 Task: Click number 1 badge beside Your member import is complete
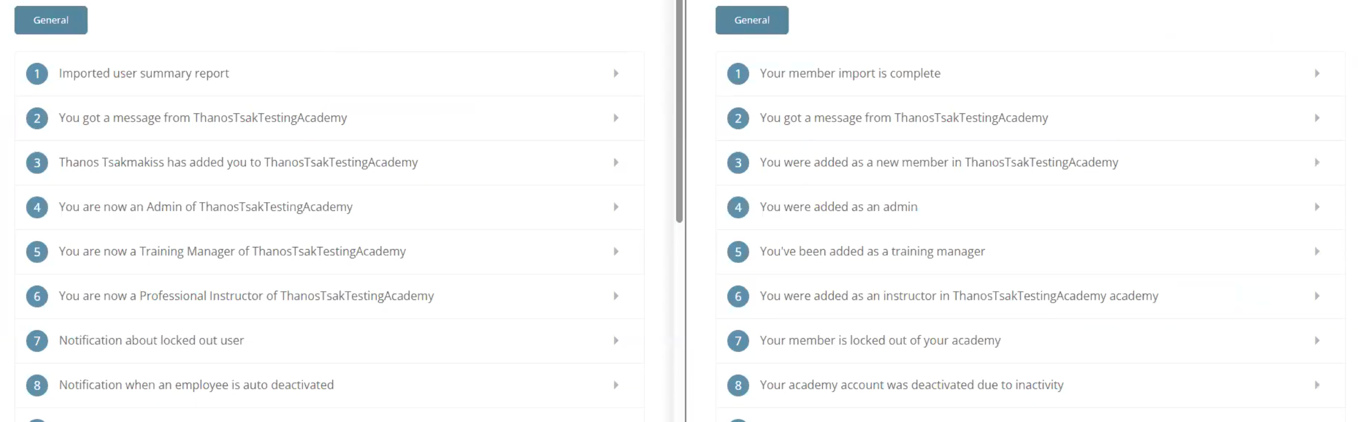(x=738, y=73)
